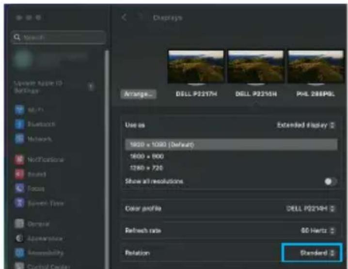This screenshot has height=269, width=348.
Task: Click the Show all resolutions label
Action: pos(154,181)
